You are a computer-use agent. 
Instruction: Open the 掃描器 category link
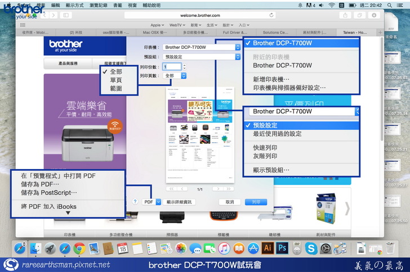172,234
